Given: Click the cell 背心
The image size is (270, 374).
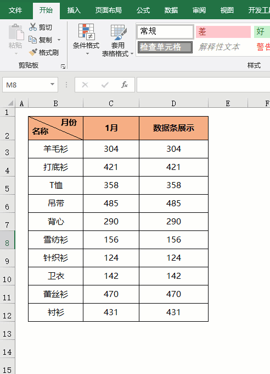Looking at the screenshot, I should [x=56, y=221].
